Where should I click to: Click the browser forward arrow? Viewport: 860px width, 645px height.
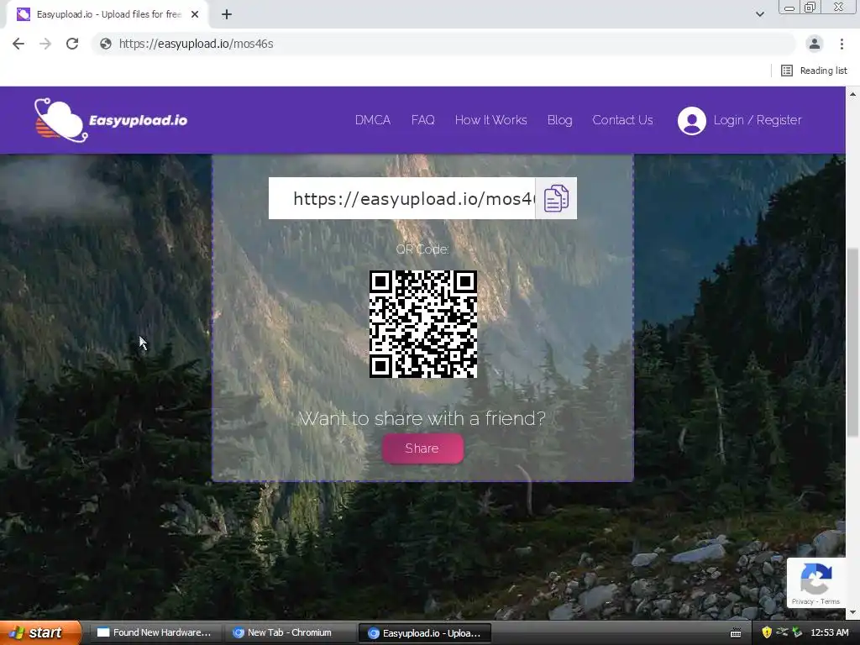45,44
